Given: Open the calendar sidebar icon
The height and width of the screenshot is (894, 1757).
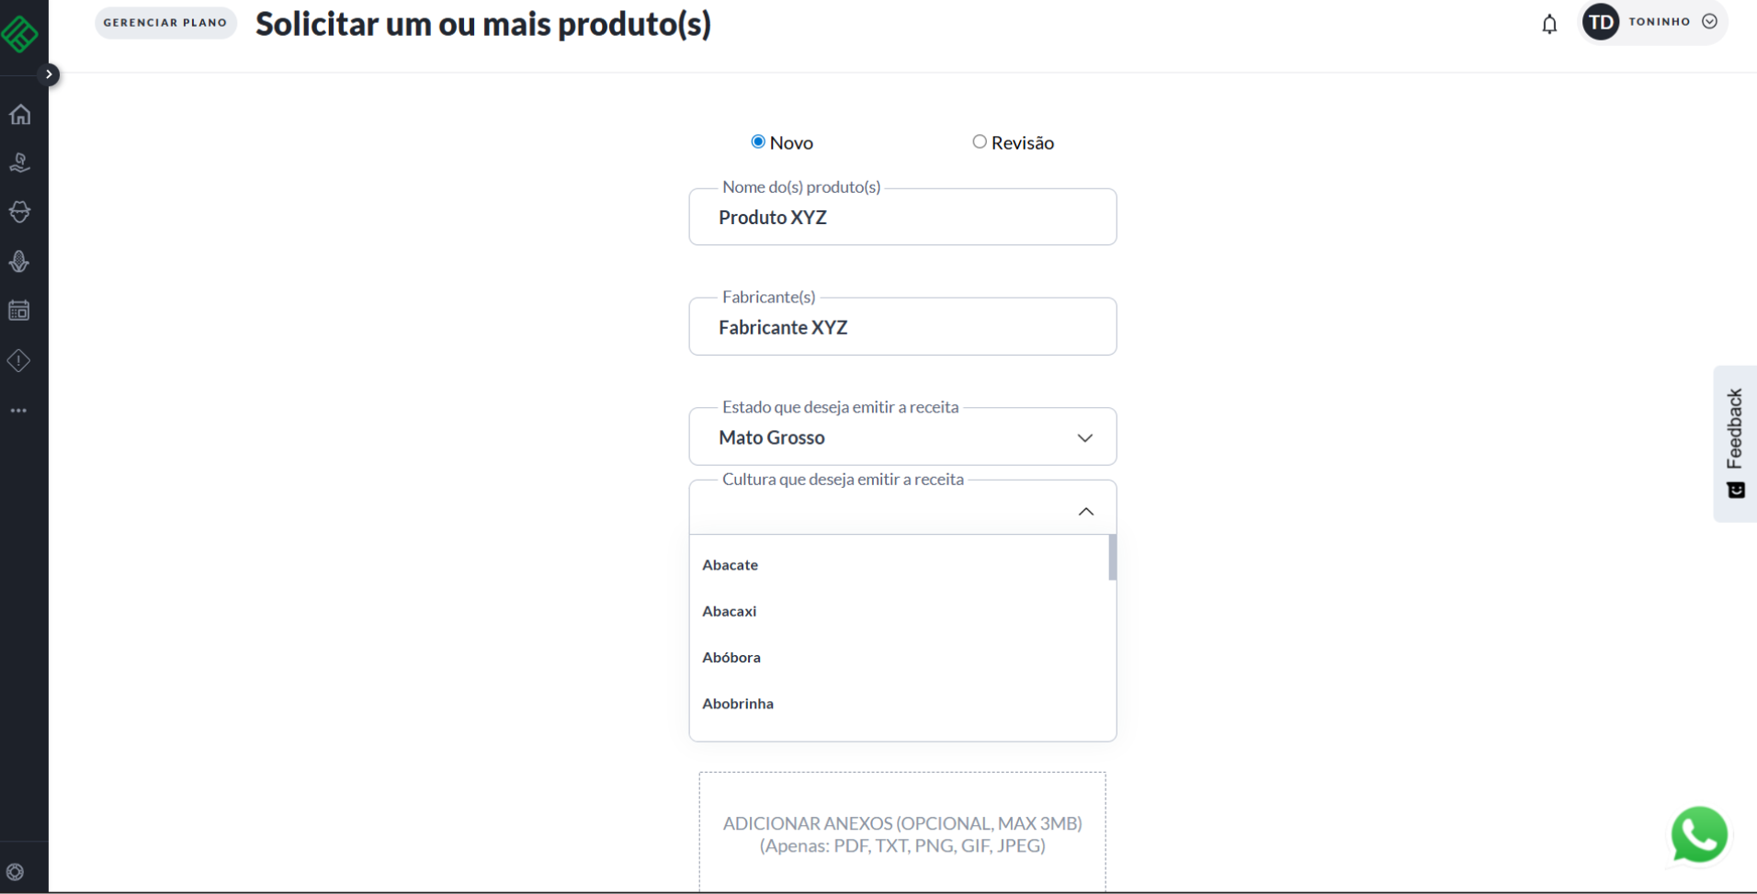Looking at the screenshot, I should (20, 311).
